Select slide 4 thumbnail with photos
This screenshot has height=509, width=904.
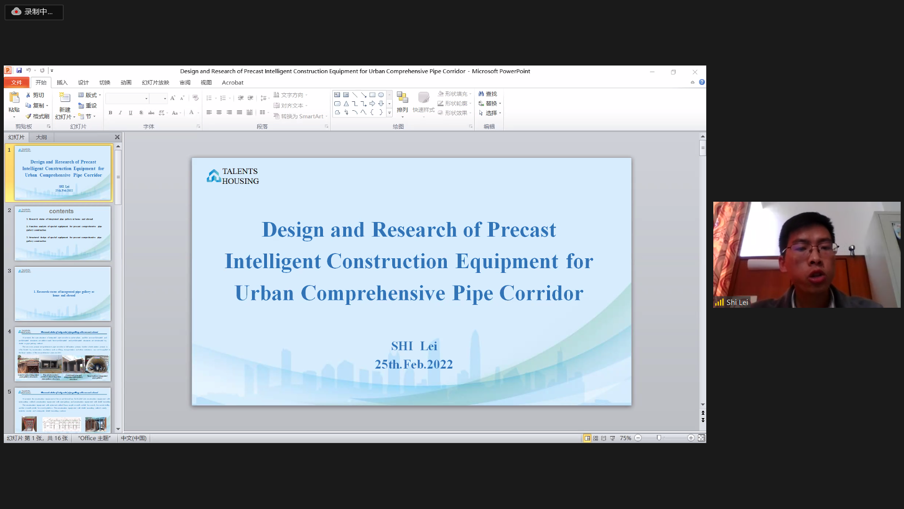[x=63, y=354]
